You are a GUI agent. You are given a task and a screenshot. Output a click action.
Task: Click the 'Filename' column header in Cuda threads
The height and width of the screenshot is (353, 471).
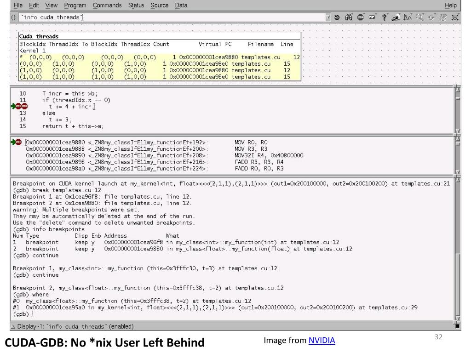tap(261, 44)
